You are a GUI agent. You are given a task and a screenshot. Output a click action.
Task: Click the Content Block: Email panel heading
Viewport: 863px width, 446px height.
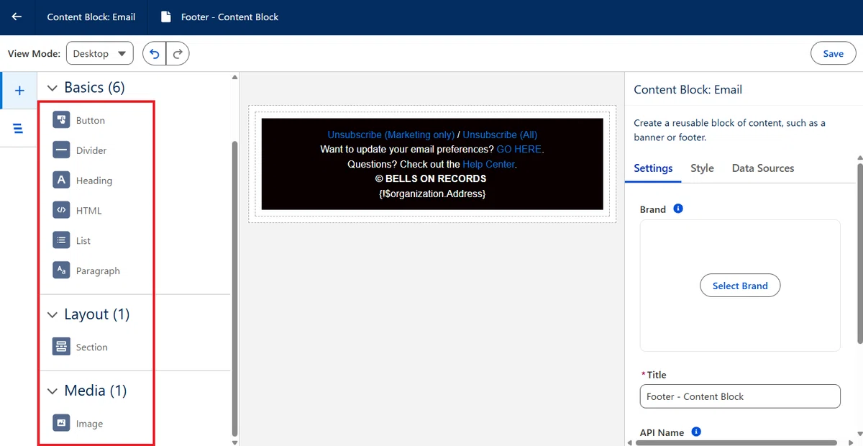(688, 90)
